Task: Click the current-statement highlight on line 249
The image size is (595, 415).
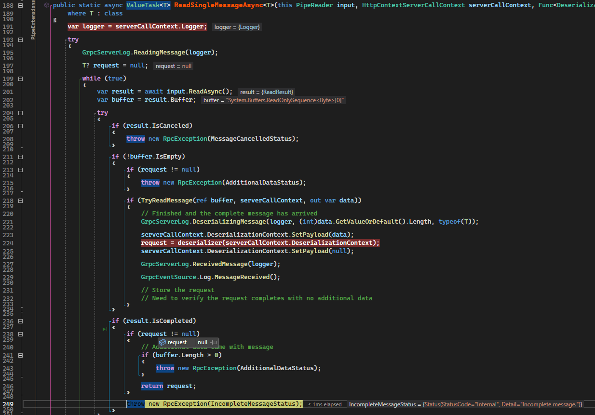Action: click(x=214, y=404)
